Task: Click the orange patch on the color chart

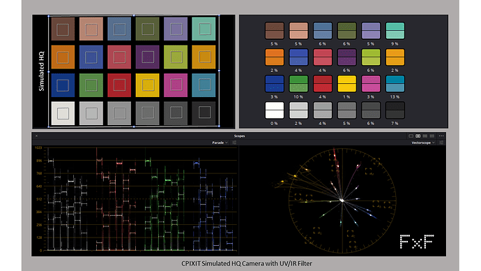Action: [63, 57]
